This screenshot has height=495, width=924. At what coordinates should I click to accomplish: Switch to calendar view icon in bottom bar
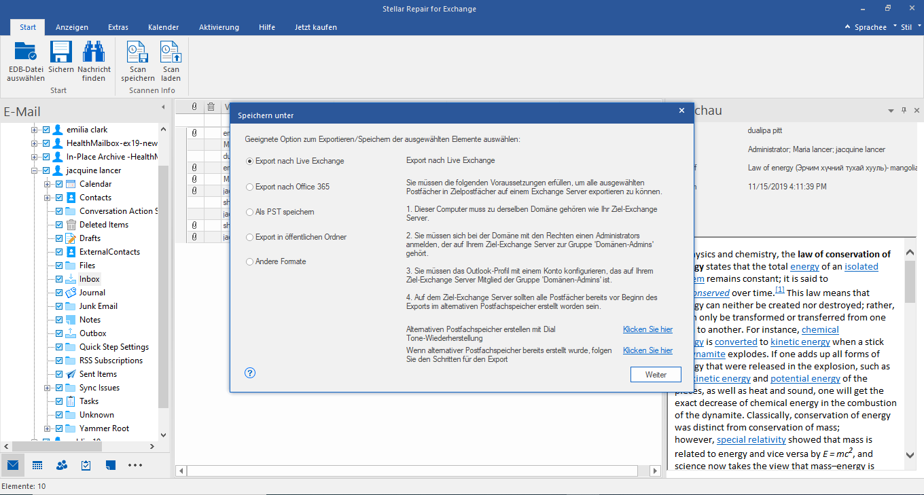click(37, 465)
